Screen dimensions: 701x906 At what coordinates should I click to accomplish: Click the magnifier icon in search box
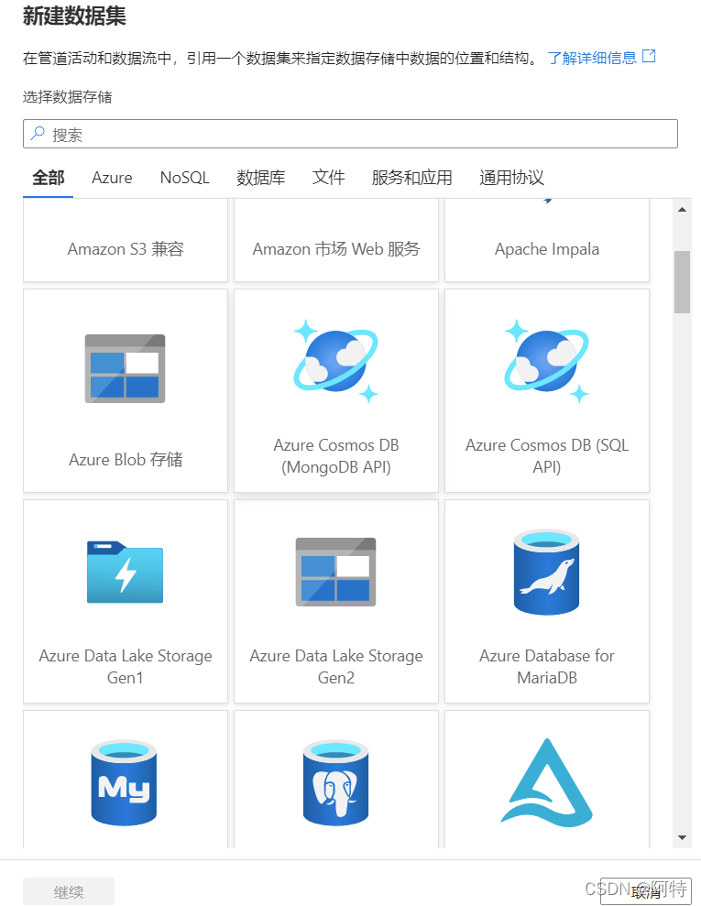38,134
